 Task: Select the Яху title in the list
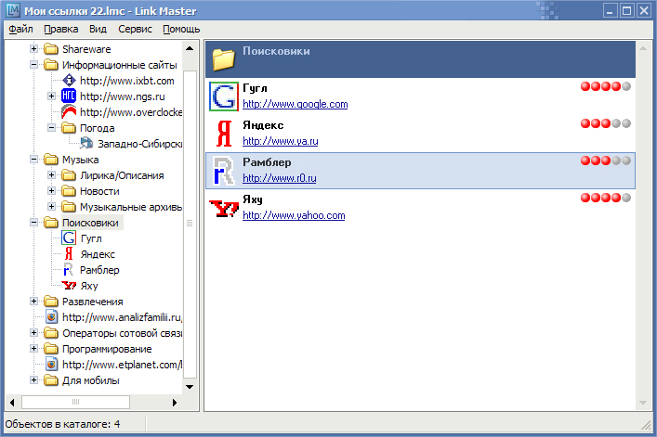[x=253, y=199]
